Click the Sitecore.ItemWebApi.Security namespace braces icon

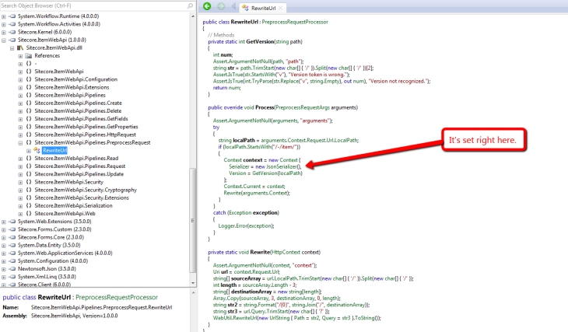[x=29, y=182]
